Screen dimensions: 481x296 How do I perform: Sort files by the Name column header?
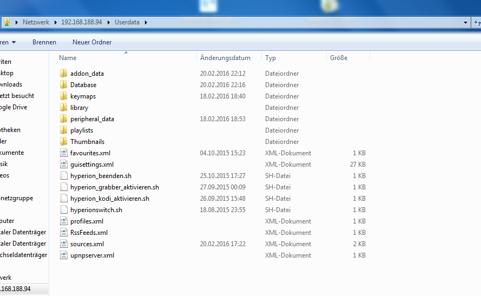(x=68, y=58)
